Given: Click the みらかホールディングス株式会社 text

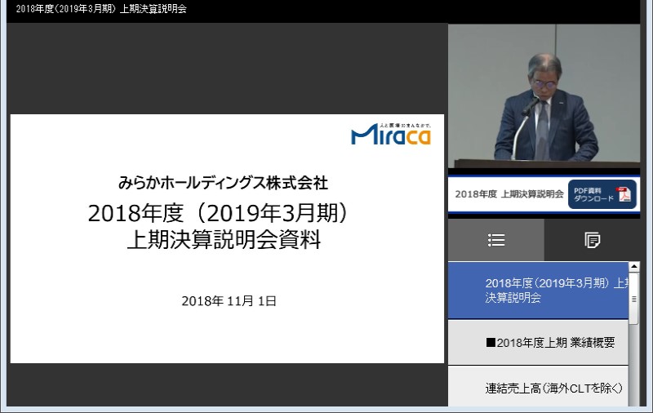Looking at the screenshot, I should [223, 183].
